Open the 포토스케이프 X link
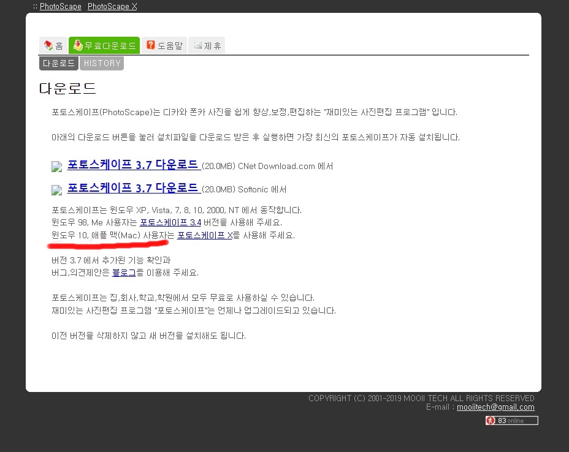This screenshot has width=569, height=452. coord(205,235)
